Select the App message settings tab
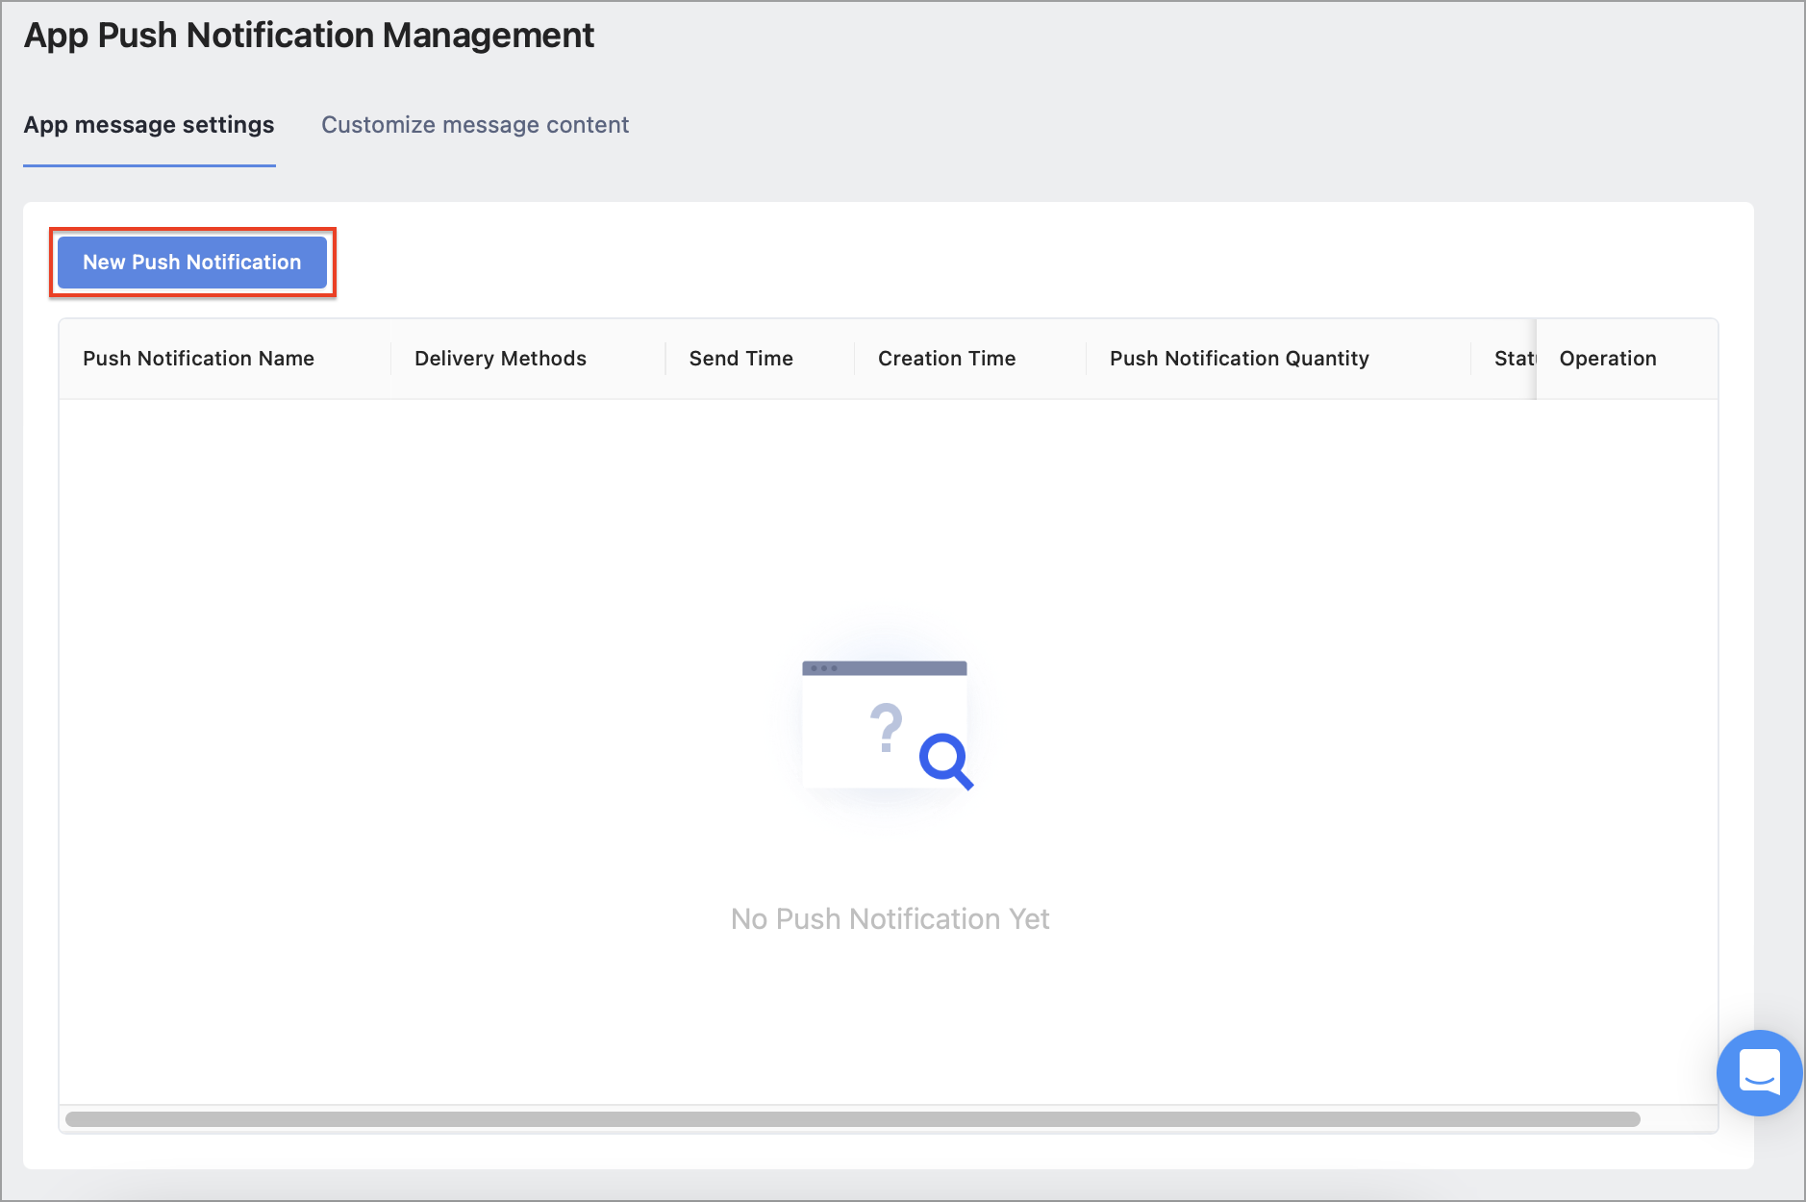This screenshot has width=1806, height=1202. pos(149,124)
